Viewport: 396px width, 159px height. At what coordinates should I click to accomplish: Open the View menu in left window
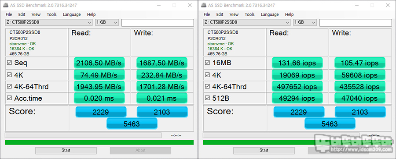(x=36, y=14)
